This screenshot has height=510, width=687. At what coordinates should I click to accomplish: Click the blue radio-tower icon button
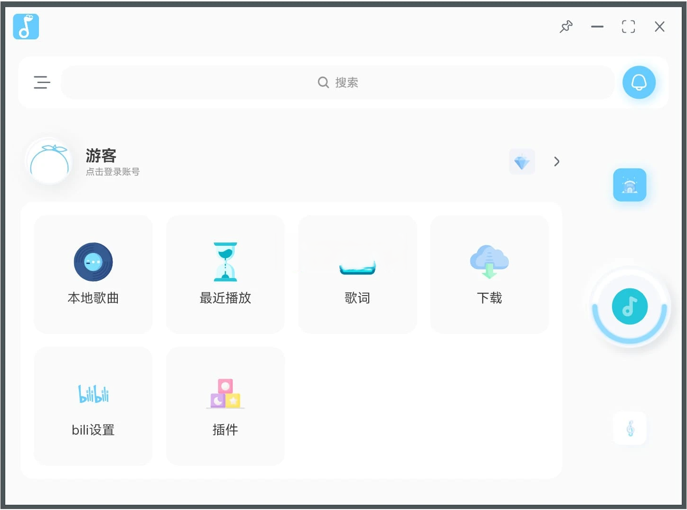tap(630, 185)
